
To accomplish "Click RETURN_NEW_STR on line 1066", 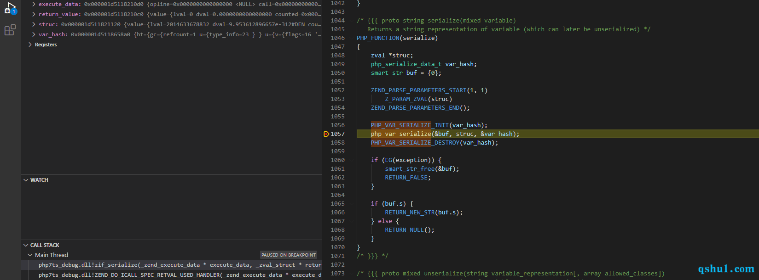I will click(x=410, y=213).
